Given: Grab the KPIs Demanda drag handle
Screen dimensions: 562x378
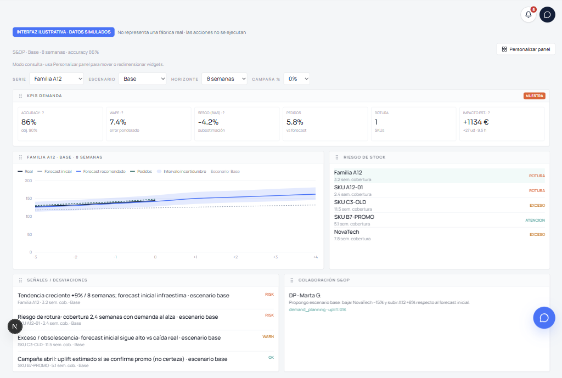Looking at the screenshot, I should [20, 95].
